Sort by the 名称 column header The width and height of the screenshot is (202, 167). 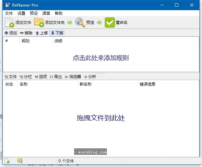[x=48, y=84]
